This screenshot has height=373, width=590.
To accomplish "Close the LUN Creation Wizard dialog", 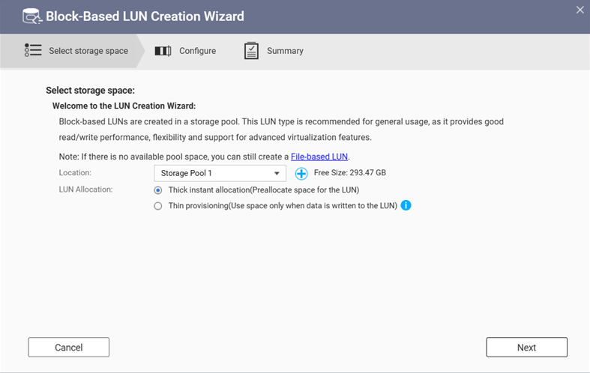I will coord(580,10).
